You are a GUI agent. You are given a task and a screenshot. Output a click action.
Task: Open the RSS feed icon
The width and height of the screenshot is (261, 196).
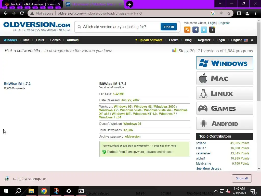[187, 30]
